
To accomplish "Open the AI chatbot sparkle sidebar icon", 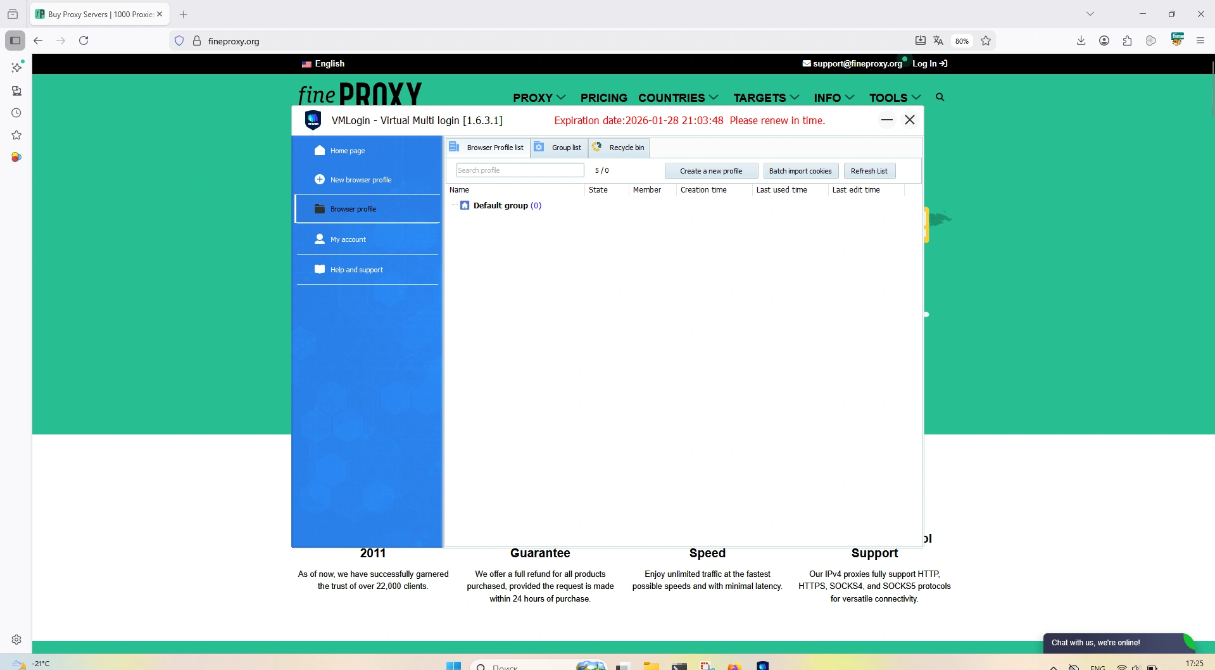I will 16,67.
